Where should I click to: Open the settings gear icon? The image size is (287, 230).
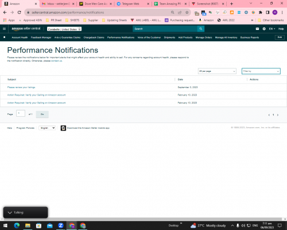click(x=264, y=29)
